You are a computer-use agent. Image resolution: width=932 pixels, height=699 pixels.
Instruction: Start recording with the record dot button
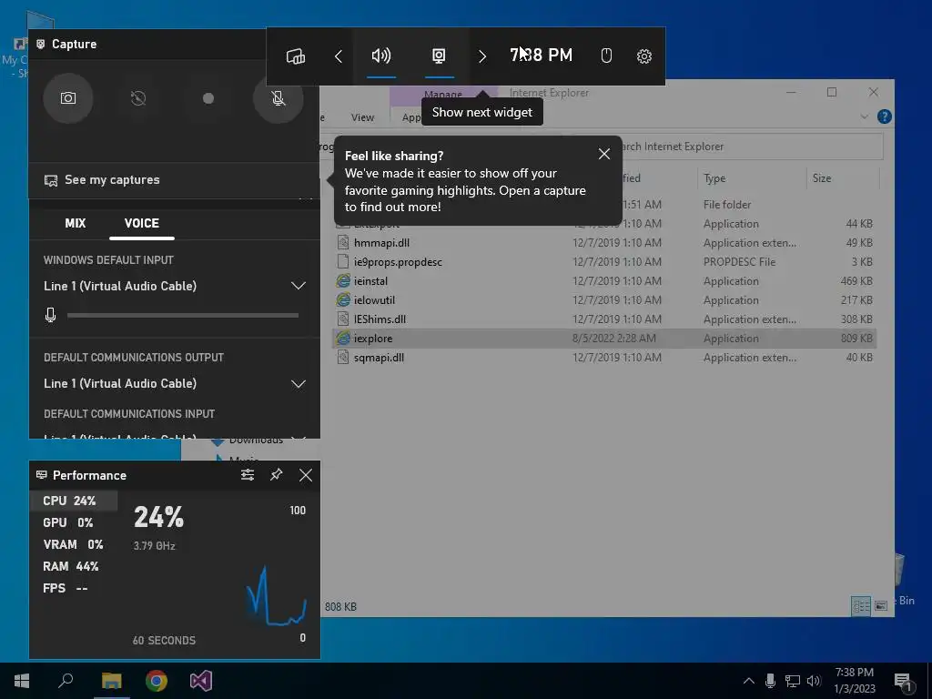click(208, 98)
